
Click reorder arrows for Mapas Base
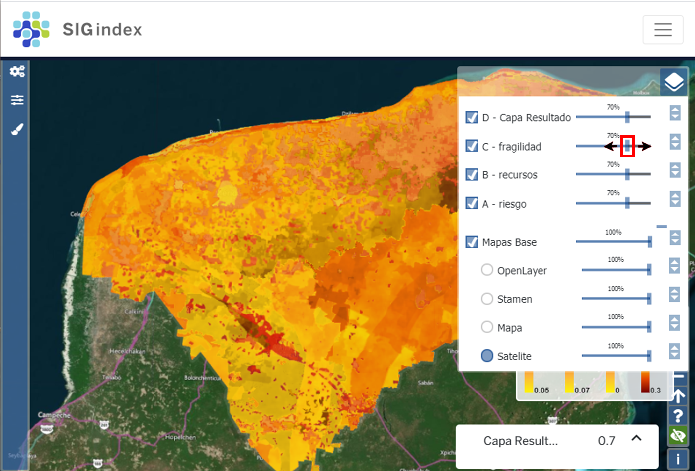(675, 237)
